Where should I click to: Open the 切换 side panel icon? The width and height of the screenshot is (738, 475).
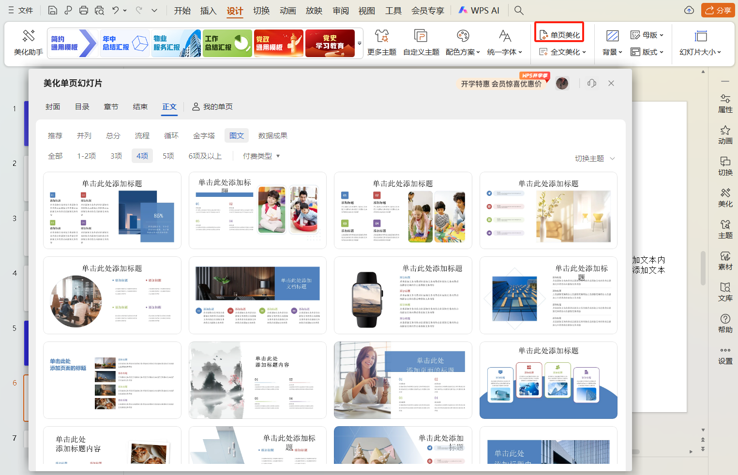725,166
